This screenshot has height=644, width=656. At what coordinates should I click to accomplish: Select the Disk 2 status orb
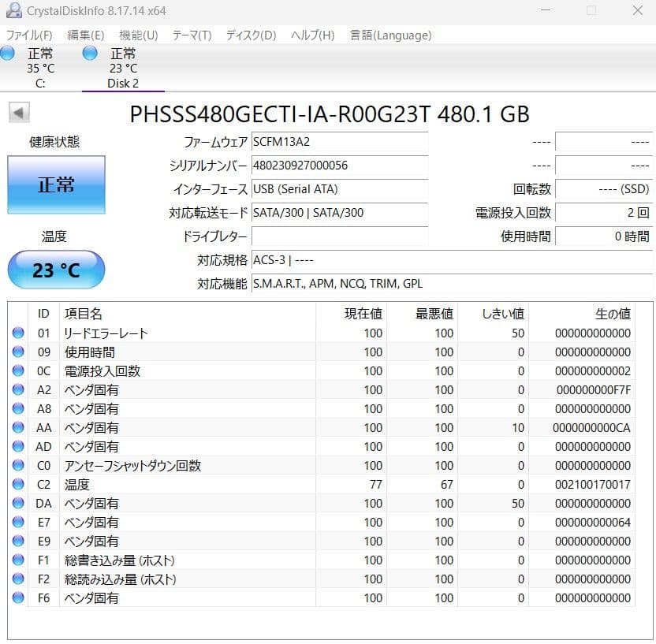[90, 53]
